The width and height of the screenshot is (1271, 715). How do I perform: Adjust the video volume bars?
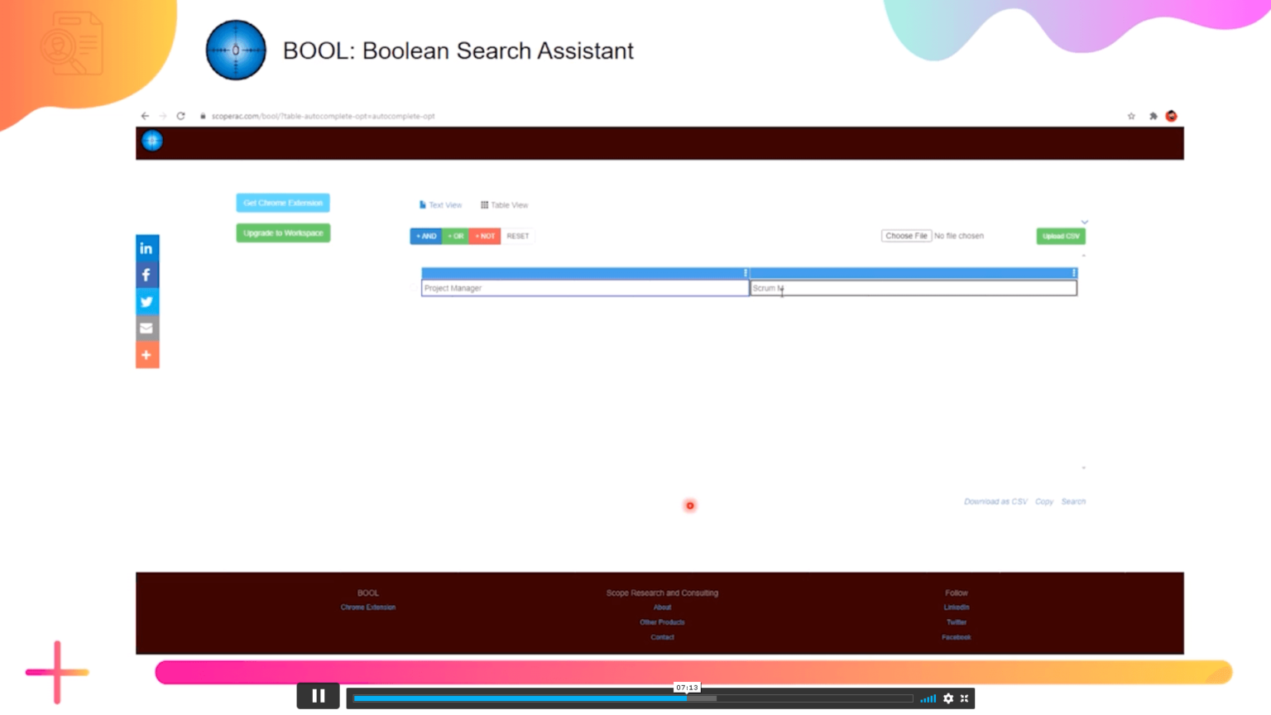(x=928, y=698)
